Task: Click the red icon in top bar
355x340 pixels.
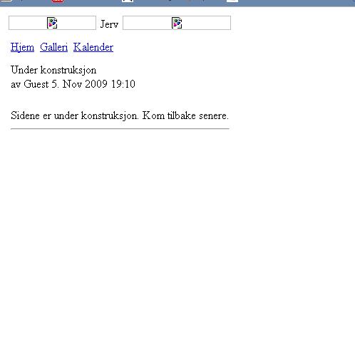Action: coord(58,1)
